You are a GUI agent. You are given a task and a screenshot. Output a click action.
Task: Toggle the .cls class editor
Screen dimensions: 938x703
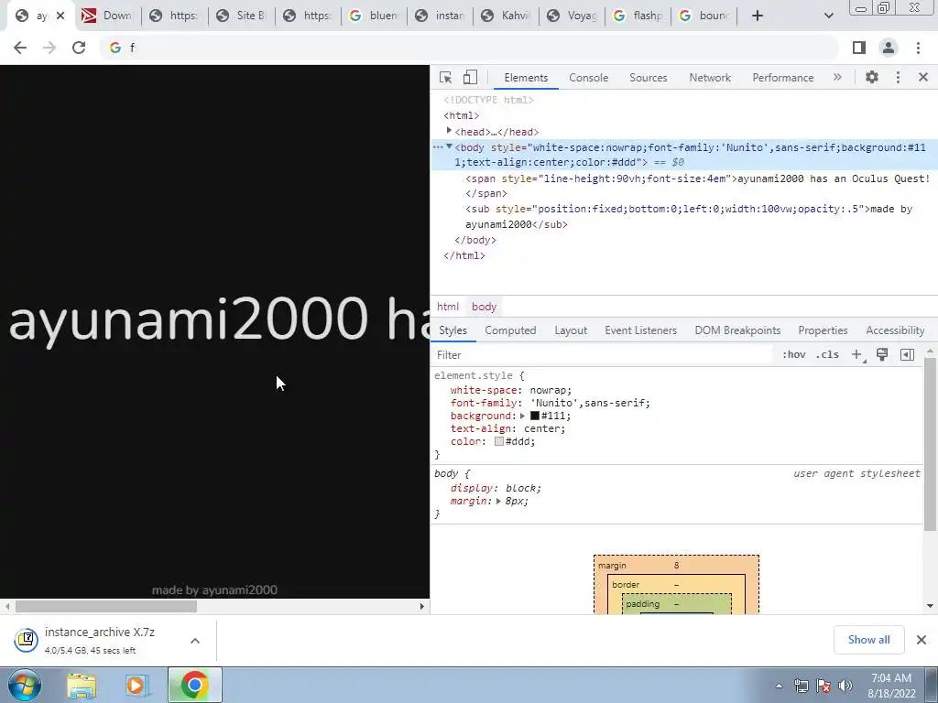pyautogui.click(x=827, y=355)
